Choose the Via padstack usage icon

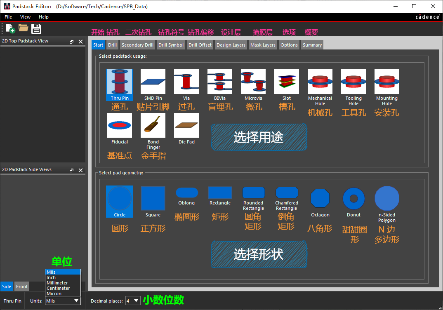pyautogui.click(x=186, y=82)
